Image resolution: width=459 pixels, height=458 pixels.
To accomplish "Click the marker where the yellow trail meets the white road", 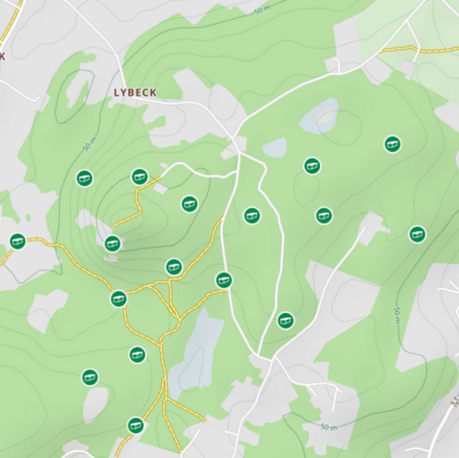I will coord(224,280).
